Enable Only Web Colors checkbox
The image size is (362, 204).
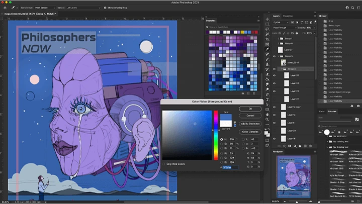pyautogui.click(x=163, y=164)
